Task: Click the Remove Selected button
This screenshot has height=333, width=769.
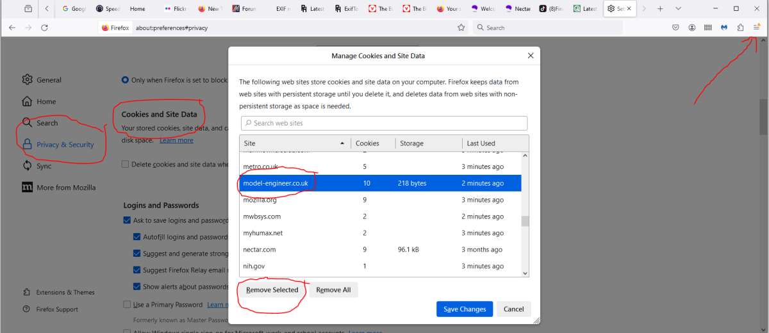Action: click(x=272, y=290)
